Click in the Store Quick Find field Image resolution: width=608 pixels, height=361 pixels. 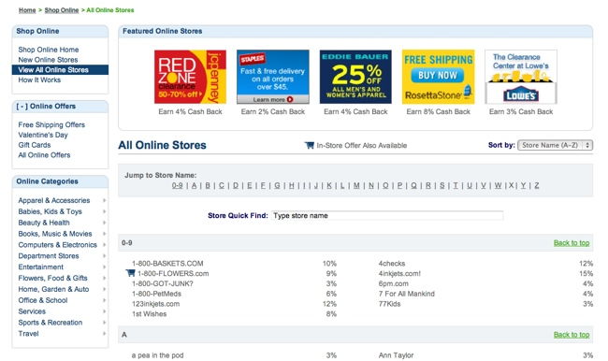387,216
